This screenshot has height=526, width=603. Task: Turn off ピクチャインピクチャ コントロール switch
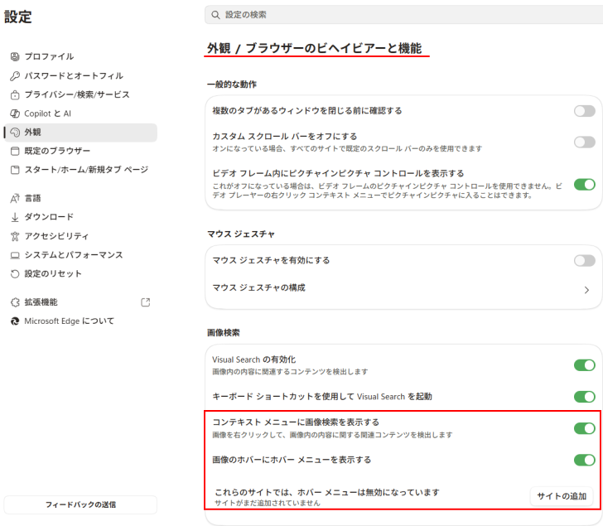pos(585,185)
